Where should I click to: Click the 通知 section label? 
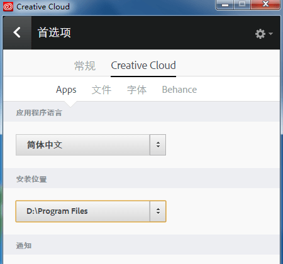click(x=24, y=246)
